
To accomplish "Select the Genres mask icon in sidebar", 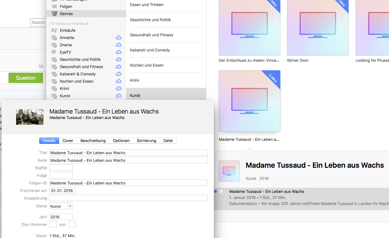I will [x=54, y=14].
